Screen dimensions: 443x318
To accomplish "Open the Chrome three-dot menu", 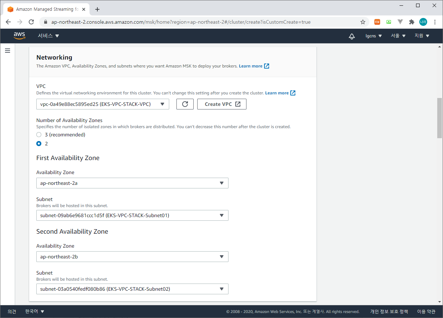I will click(435, 22).
